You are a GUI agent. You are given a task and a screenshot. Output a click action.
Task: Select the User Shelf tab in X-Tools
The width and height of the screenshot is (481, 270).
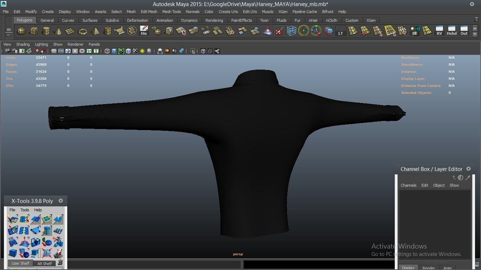tap(20, 263)
